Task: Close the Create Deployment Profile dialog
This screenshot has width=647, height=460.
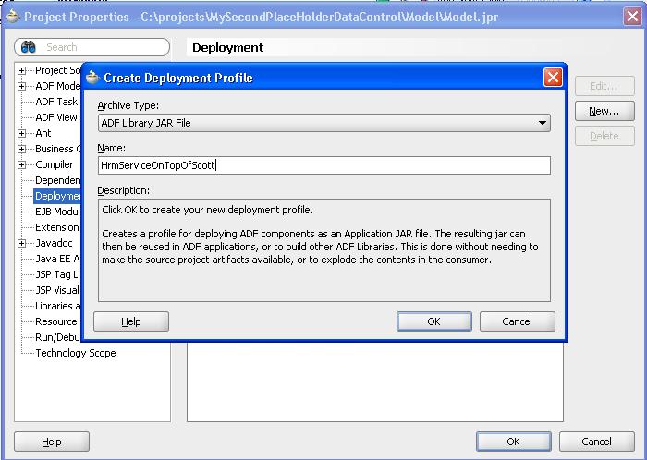Action: click(552, 78)
